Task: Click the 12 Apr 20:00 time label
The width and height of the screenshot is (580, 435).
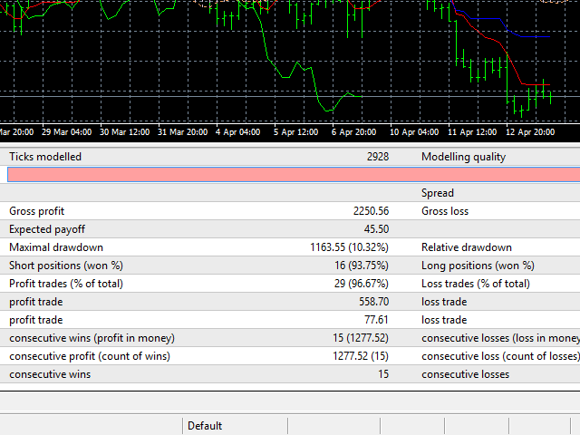Action: coord(529,132)
